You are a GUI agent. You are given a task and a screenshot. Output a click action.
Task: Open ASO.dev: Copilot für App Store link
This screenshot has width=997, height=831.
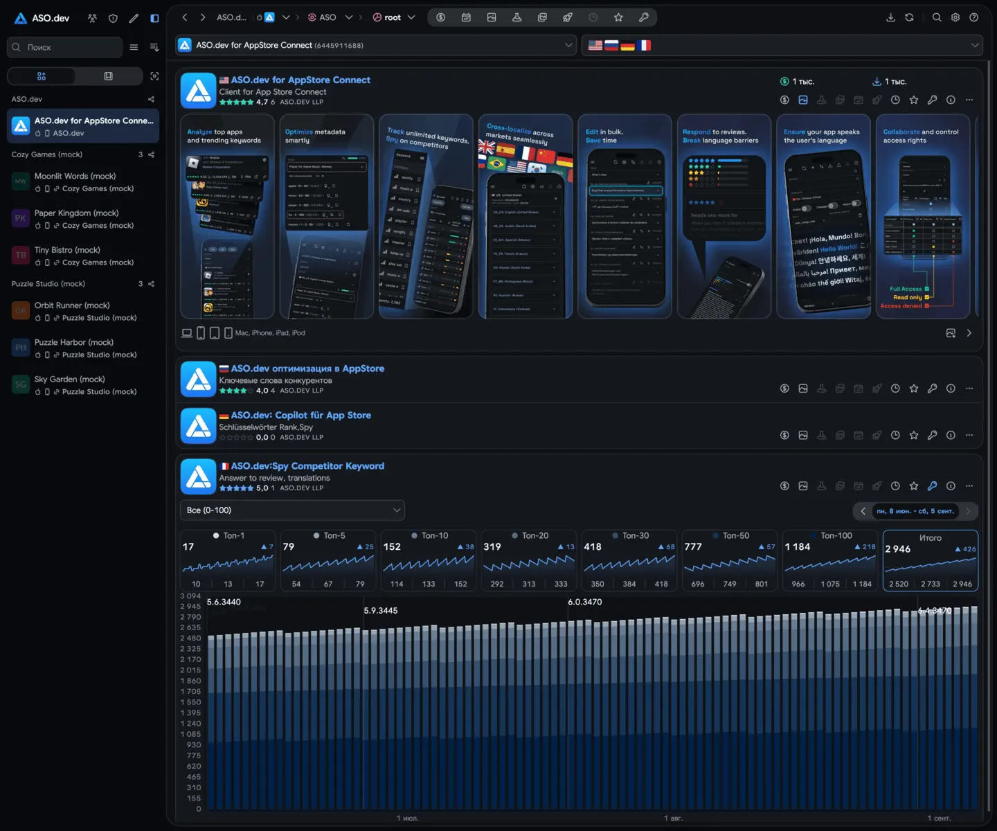(300, 415)
